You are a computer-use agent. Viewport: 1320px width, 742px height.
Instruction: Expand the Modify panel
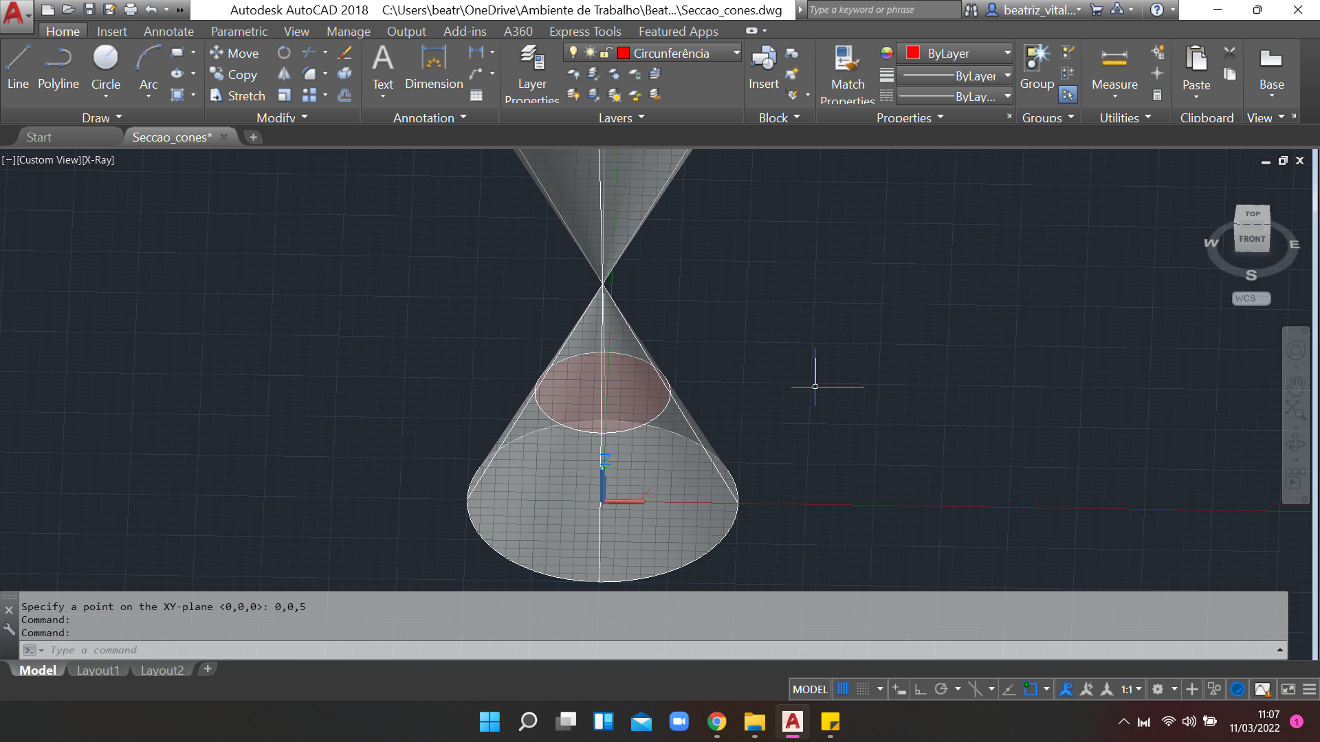(x=282, y=117)
